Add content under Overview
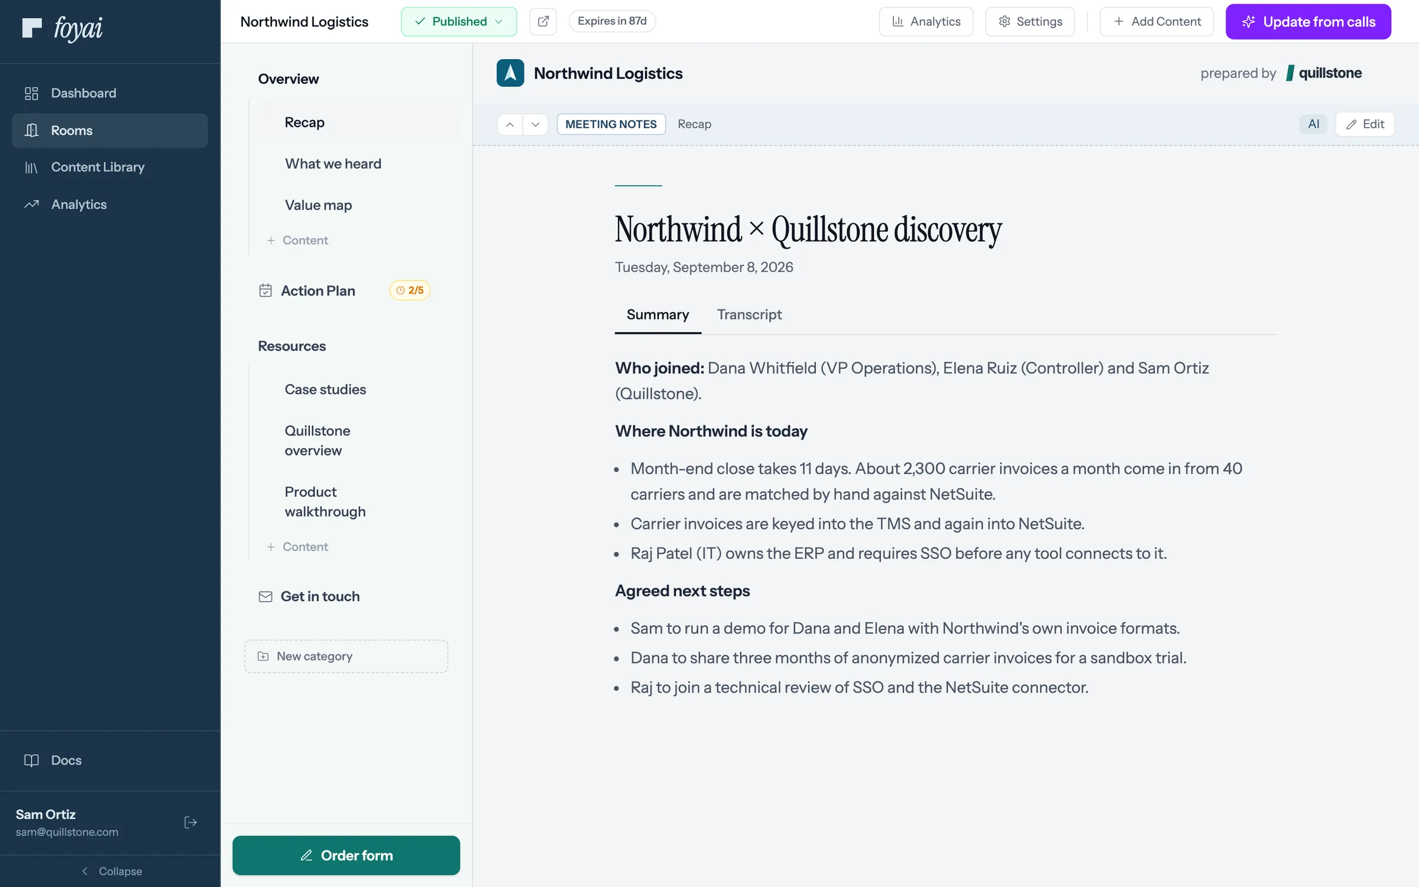Viewport: 1419px width, 887px height. coord(297,240)
